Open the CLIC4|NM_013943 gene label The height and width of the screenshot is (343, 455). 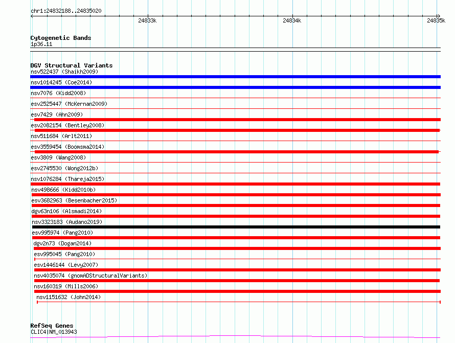pos(54,332)
